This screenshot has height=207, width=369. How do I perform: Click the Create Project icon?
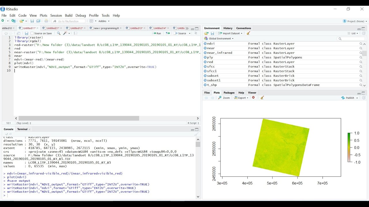(x=13, y=21)
